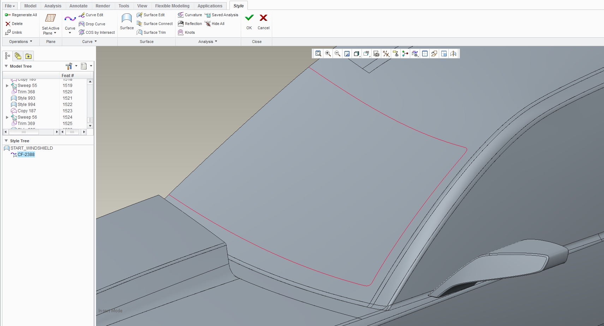Viewport: 604px width, 326px height.
Task: Start COS by Intersect tool
Action: (x=97, y=32)
